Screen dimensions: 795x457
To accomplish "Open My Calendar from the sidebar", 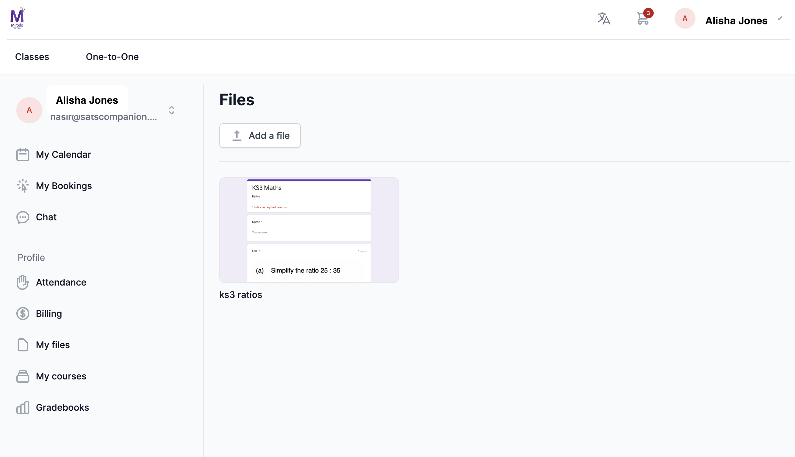I will tap(63, 155).
